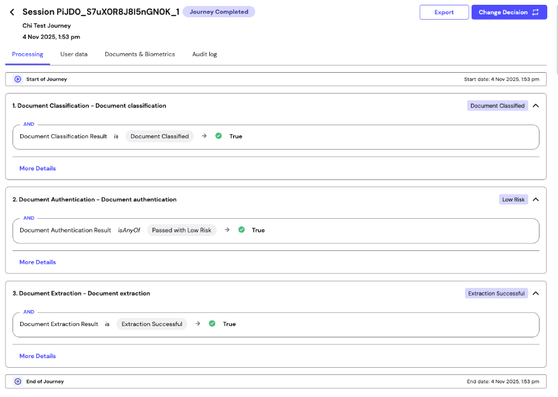Click the Document Extraction Result label
This screenshot has width=558, height=397.
click(x=58, y=324)
